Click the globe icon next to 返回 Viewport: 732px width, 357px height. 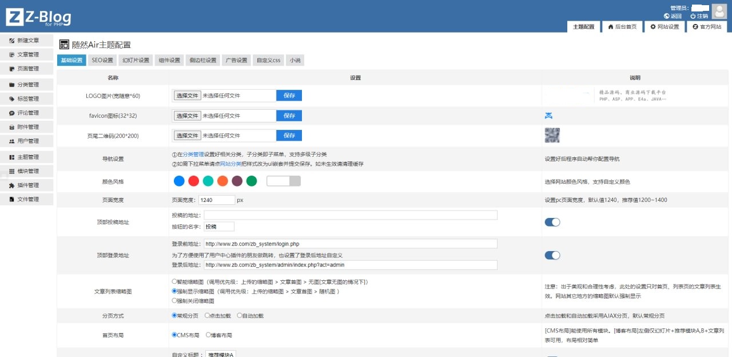(x=667, y=16)
